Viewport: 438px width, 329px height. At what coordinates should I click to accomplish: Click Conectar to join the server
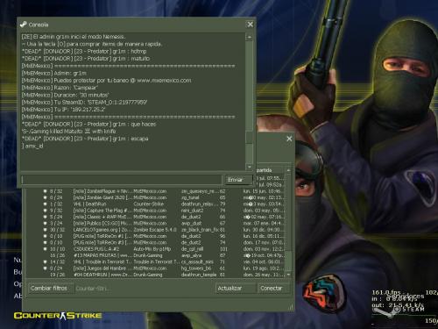[x=273, y=289]
